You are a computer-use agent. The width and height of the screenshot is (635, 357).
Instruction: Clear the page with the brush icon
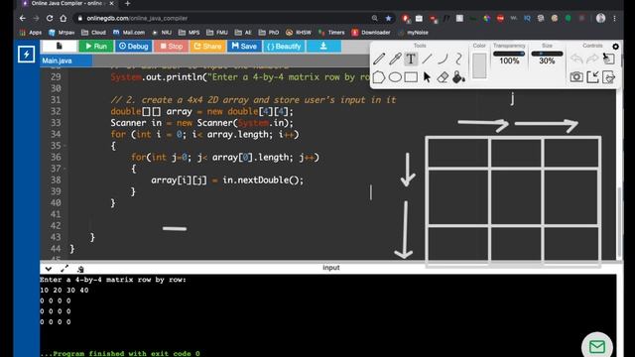point(608,59)
